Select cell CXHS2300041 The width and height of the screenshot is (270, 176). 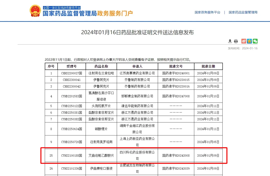pos(72,80)
